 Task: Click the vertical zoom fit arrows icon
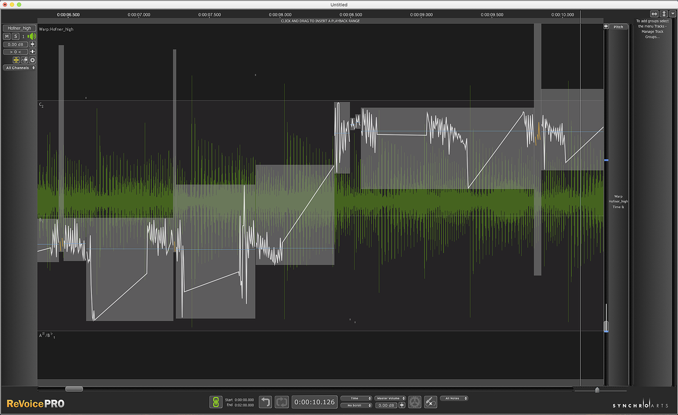[664, 14]
